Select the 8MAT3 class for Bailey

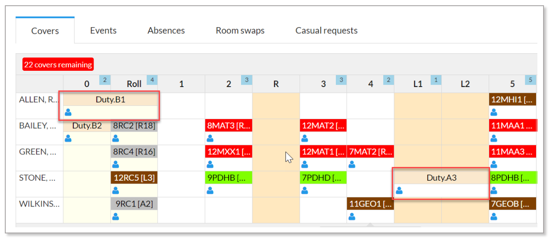click(x=228, y=126)
